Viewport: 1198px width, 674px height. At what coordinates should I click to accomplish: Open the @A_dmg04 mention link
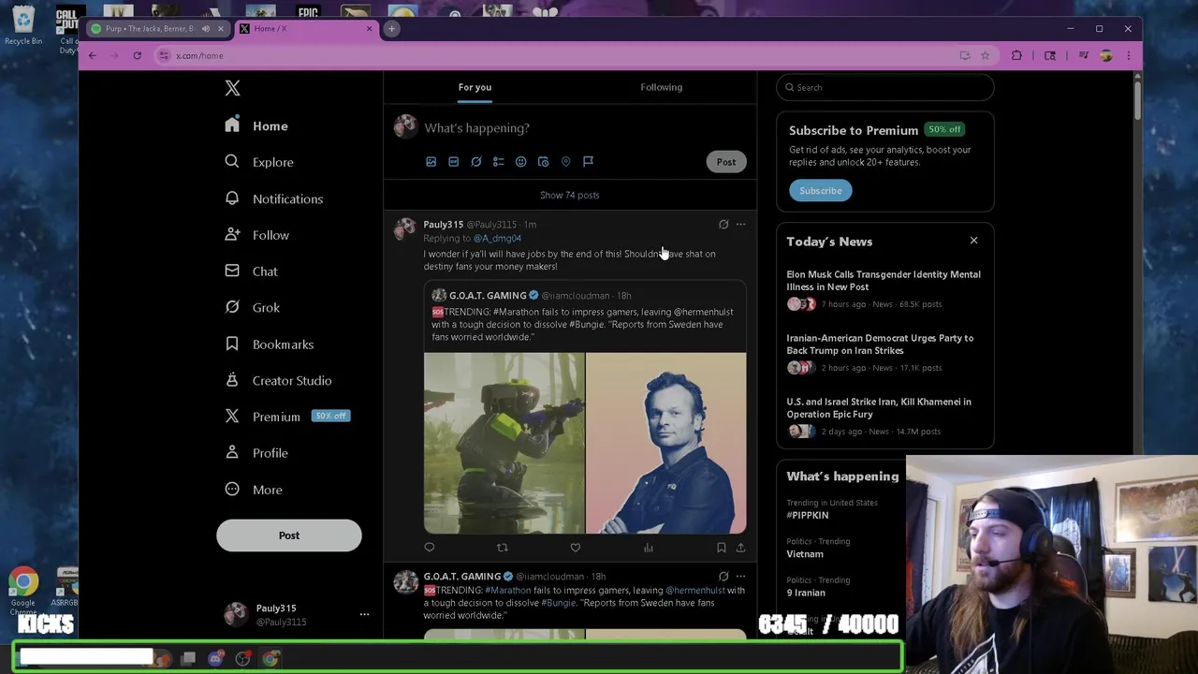497,239
